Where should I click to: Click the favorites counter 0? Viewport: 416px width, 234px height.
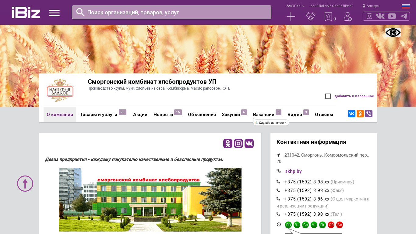[335, 19]
